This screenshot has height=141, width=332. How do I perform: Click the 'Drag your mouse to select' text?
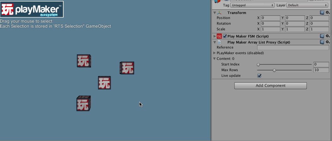coord(26,21)
